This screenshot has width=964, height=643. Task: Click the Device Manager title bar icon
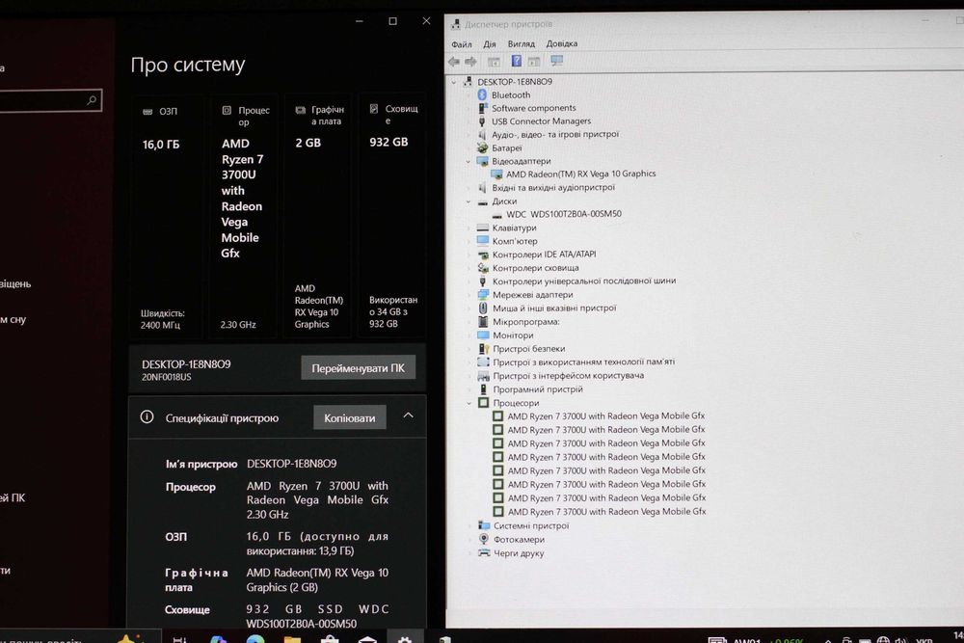coord(456,25)
